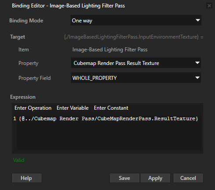
Task: Expand the Property dropdown list
Action: pos(136,63)
